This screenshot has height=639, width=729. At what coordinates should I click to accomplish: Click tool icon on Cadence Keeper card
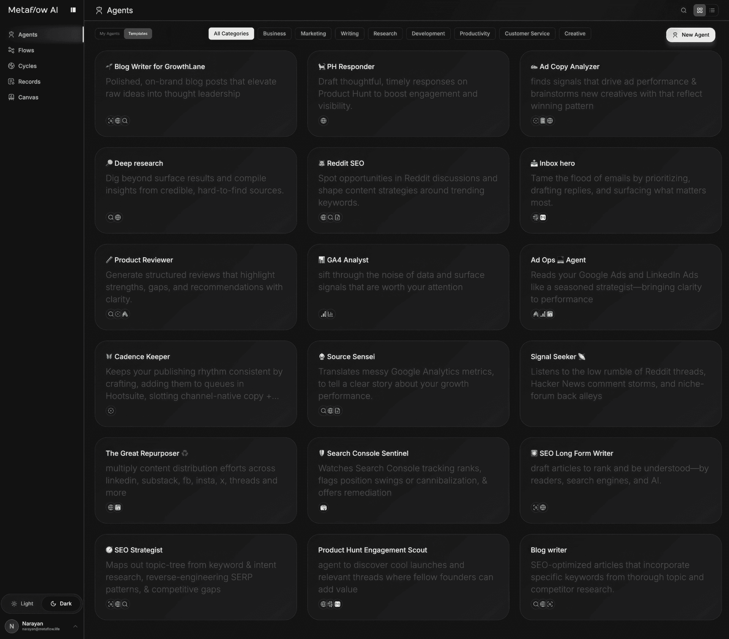(x=111, y=411)
